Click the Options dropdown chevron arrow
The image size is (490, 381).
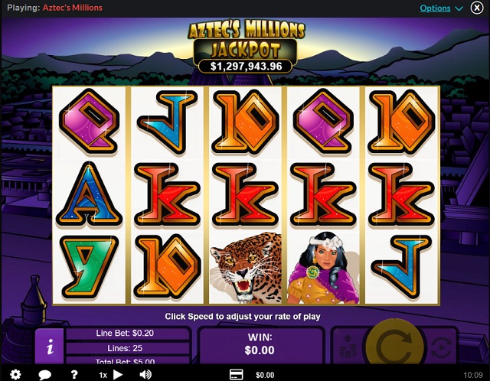[459, 8]
